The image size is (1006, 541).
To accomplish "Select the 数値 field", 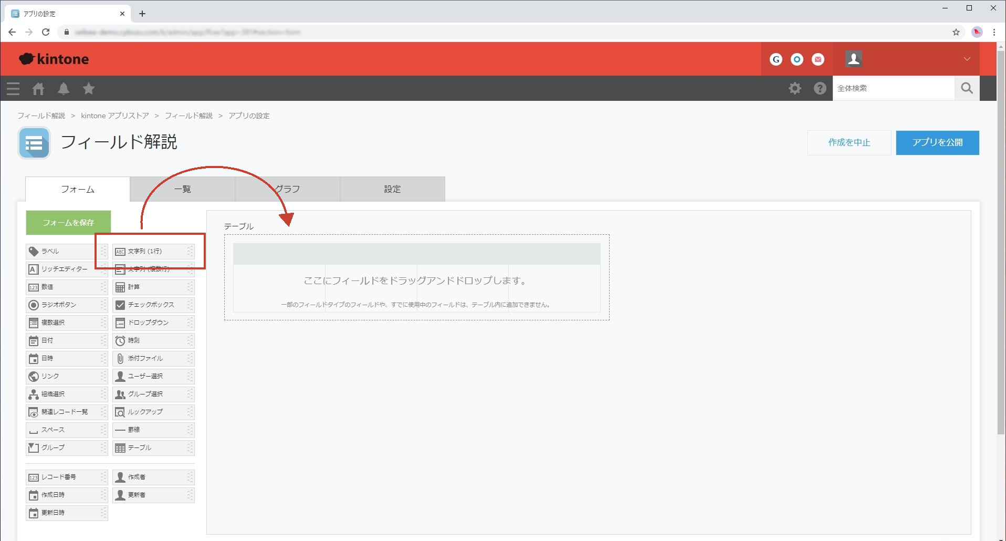I will [67, 287].
